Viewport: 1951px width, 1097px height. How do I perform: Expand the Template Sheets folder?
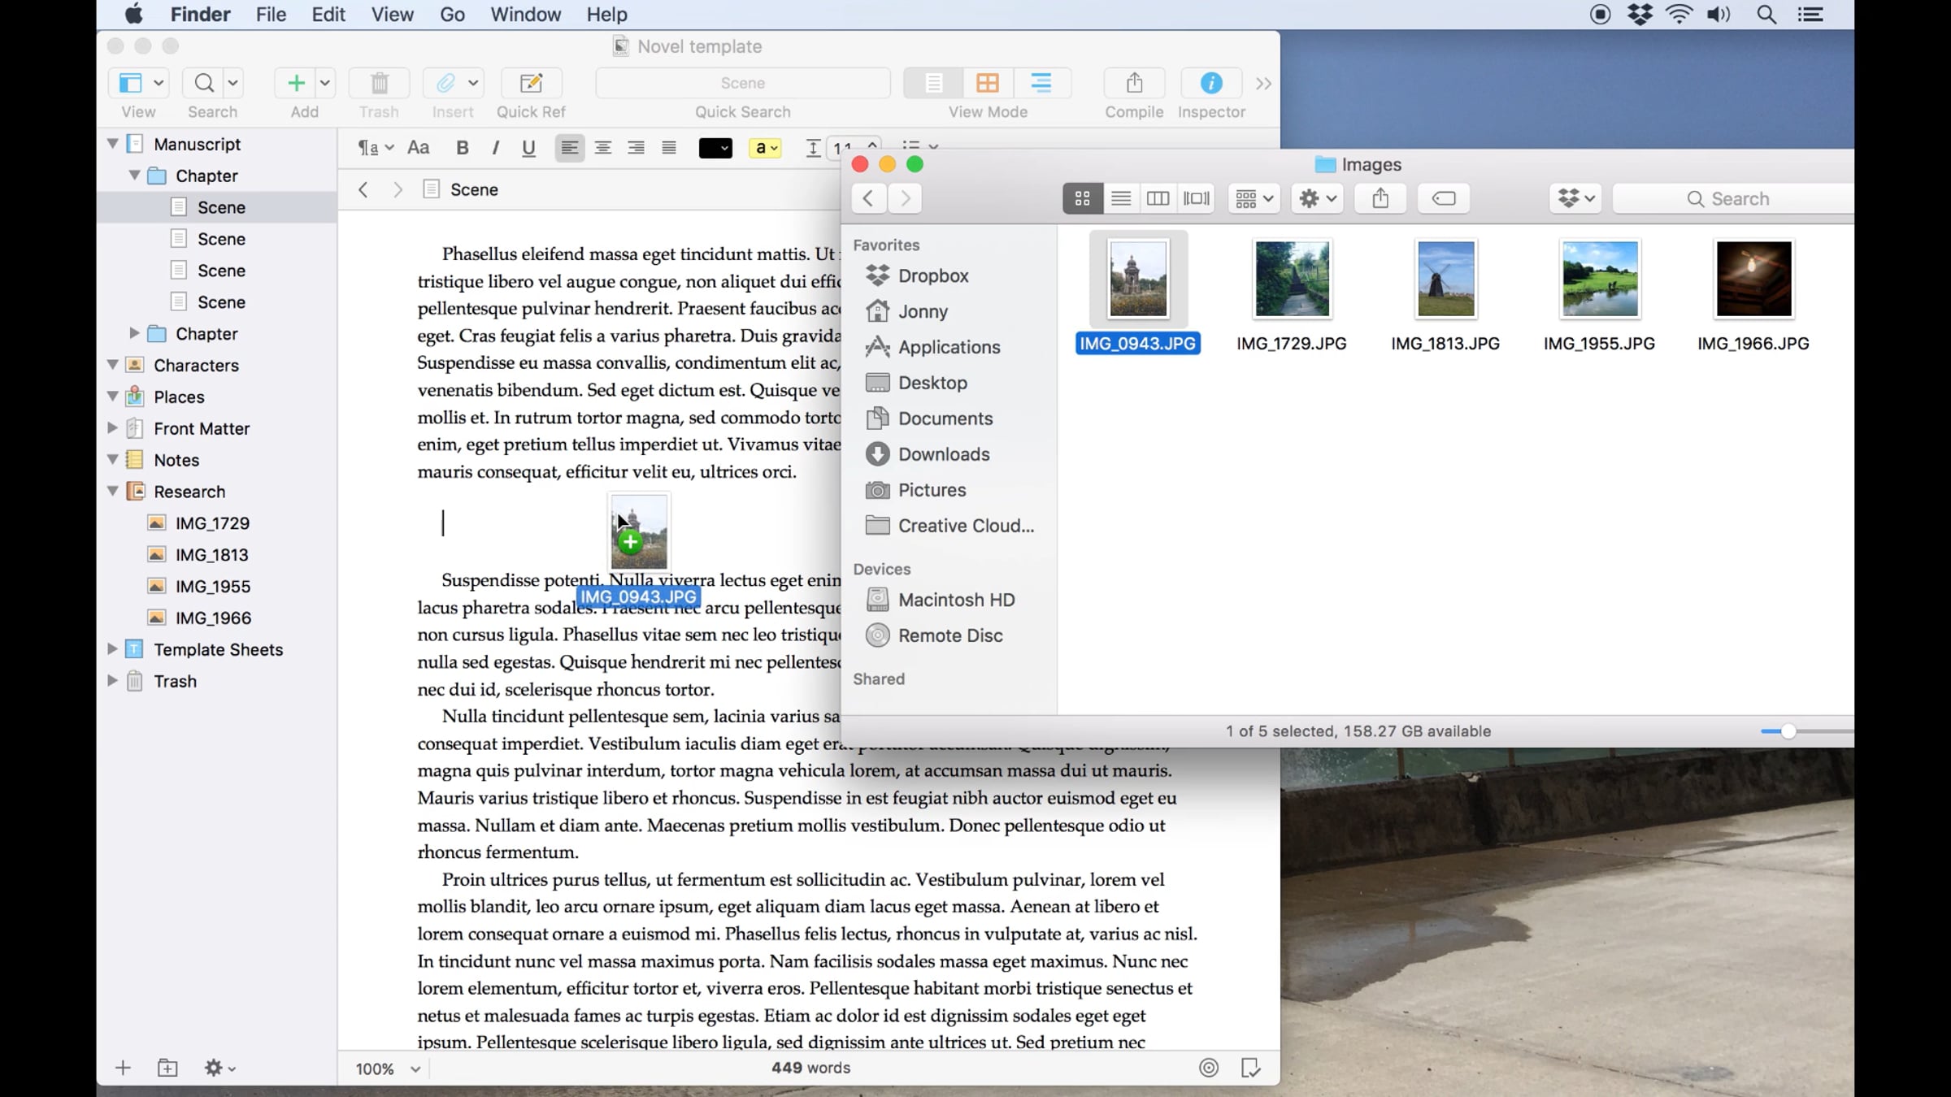click(113, 649)
